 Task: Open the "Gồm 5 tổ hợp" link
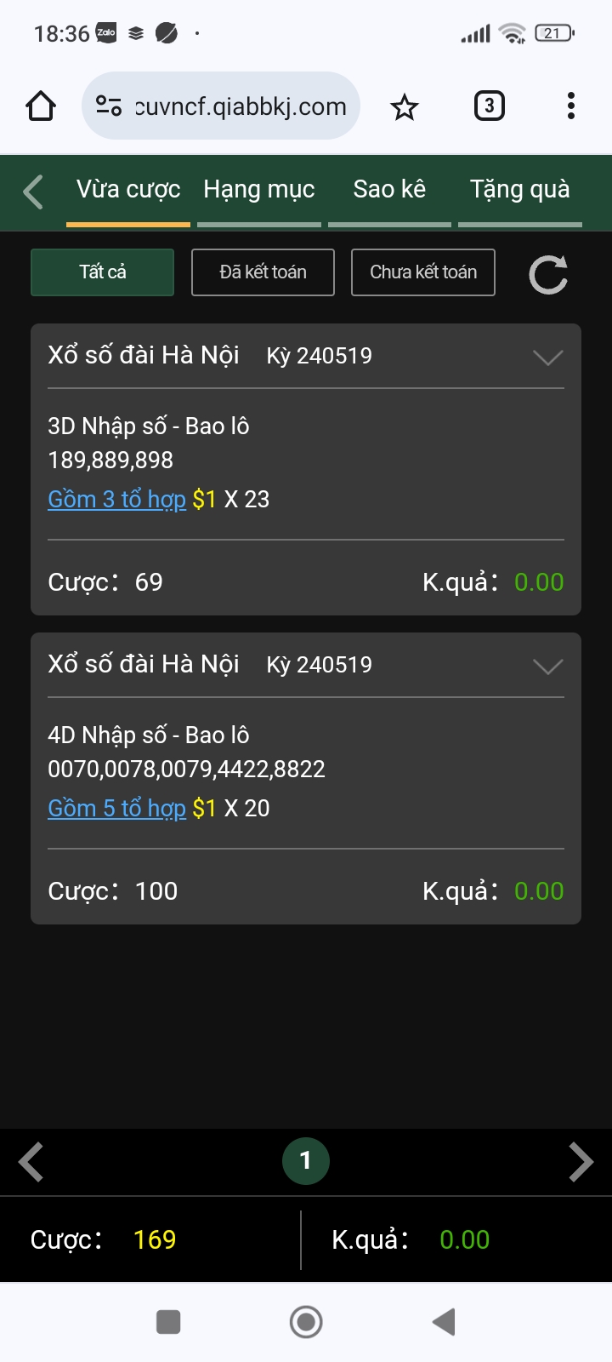117,809
